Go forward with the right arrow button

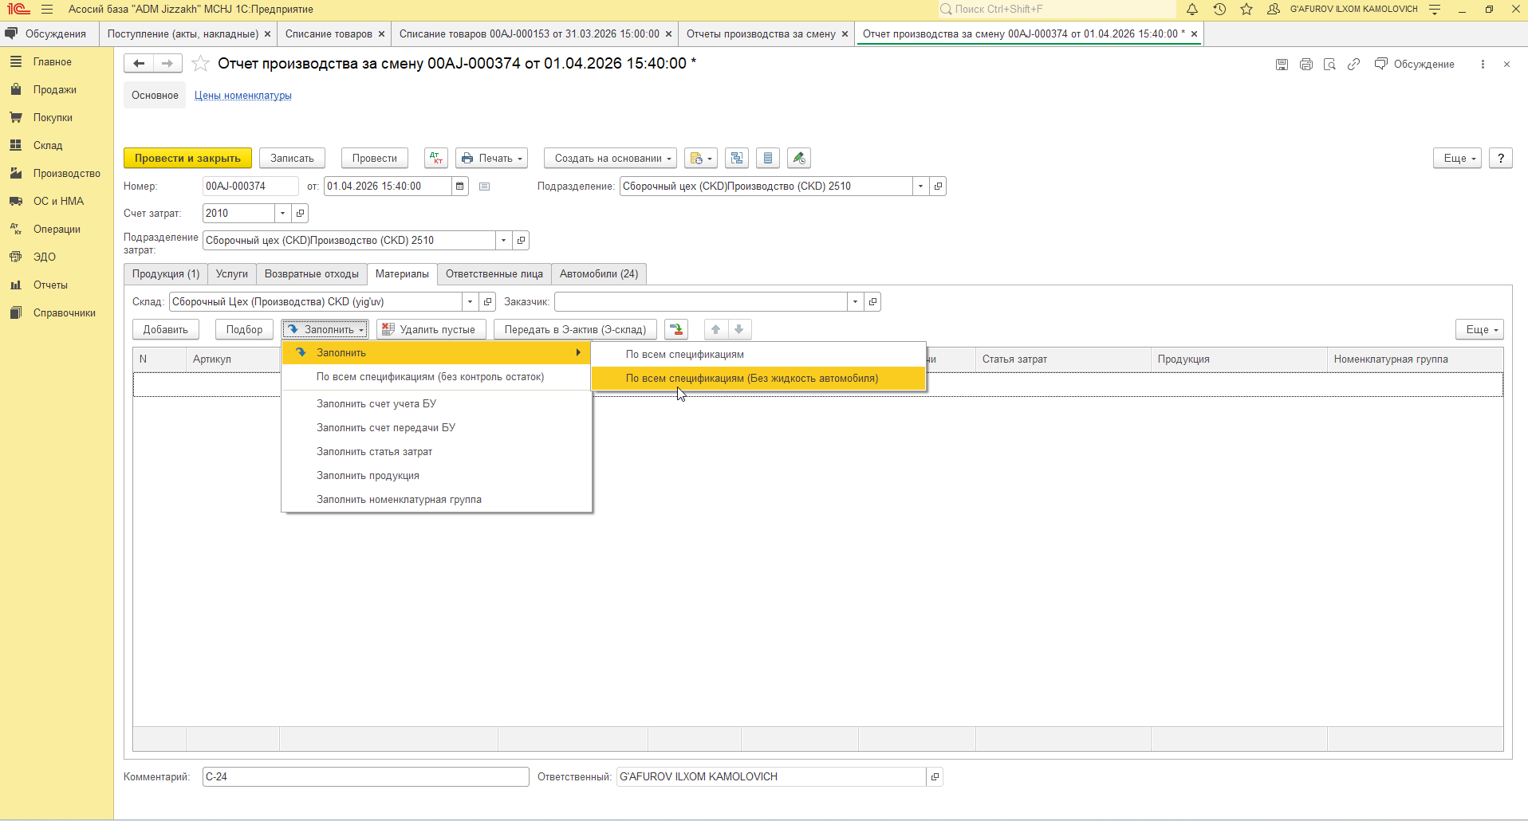[167, 64]
